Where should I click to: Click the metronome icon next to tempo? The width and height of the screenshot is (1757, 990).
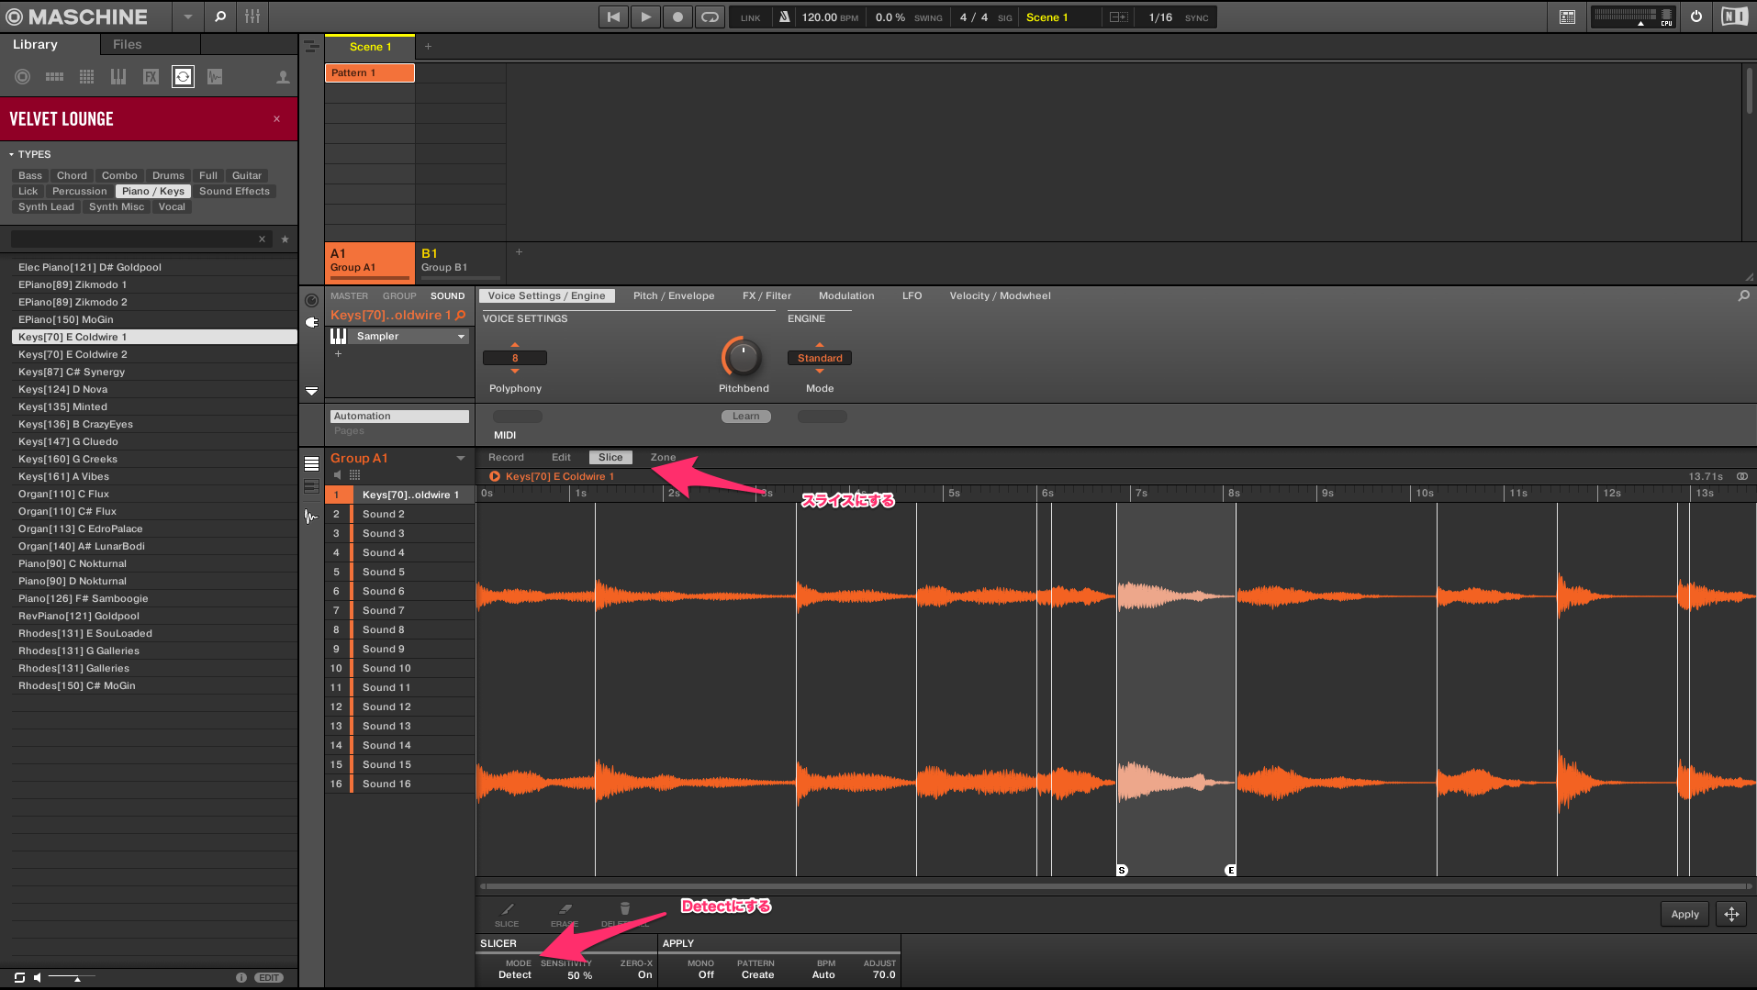click(784, 17)
